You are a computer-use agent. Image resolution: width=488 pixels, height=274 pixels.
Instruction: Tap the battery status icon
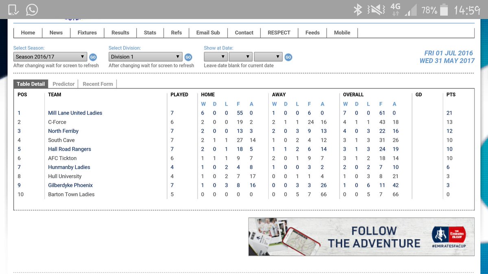[x=445, y=9]
